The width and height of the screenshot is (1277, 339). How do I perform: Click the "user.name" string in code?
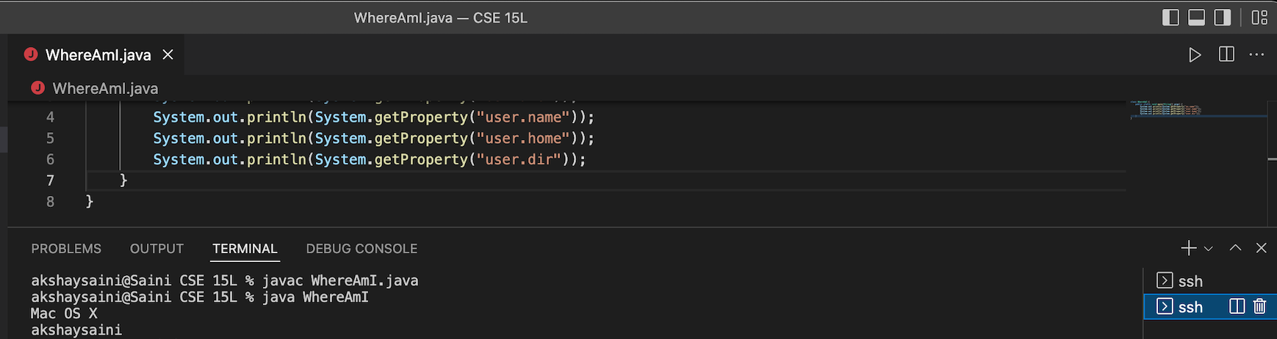523,117
